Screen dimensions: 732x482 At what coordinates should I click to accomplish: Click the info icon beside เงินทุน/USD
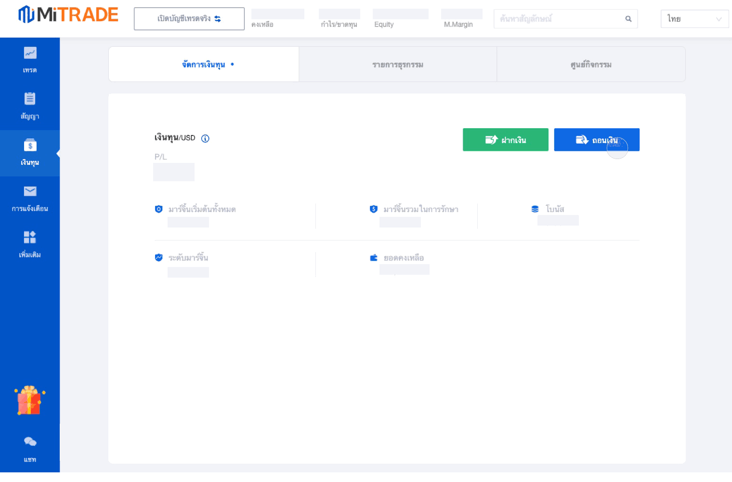[205, 139]
